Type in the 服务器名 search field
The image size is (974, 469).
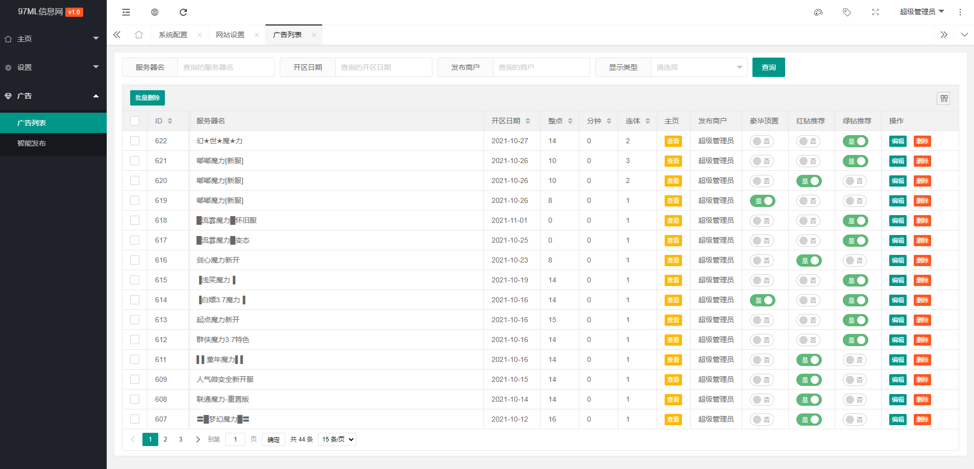click(x=226, y=67)
